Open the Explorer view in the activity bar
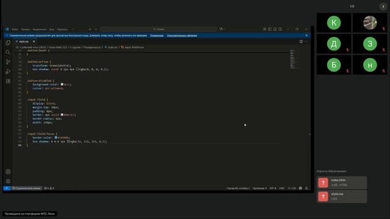 point(8,43)
